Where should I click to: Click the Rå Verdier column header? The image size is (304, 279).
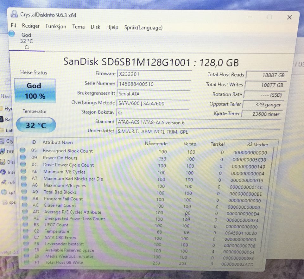pyautogui.click(x=257, y=144)
